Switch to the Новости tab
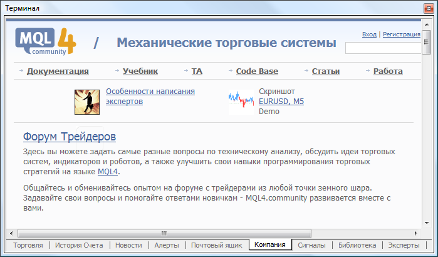This screenshot has height=257, width=438. [x=128, y=245]
